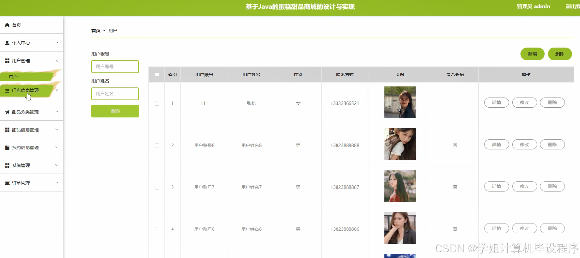Click 删除 for 用户账号7

552,186
